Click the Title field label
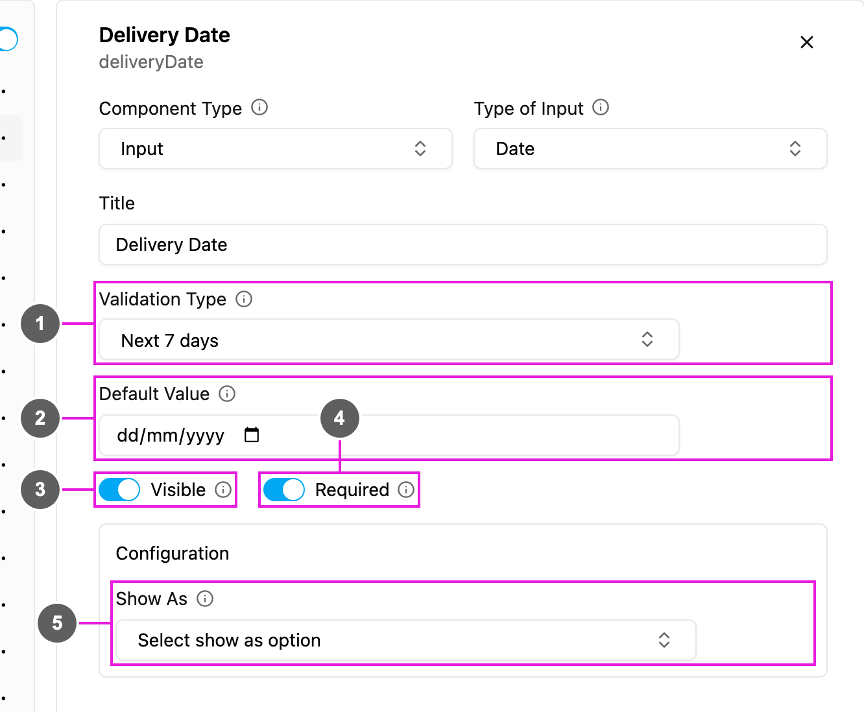Viewport: 864px width, 712px height. click(x=117, y=203)
